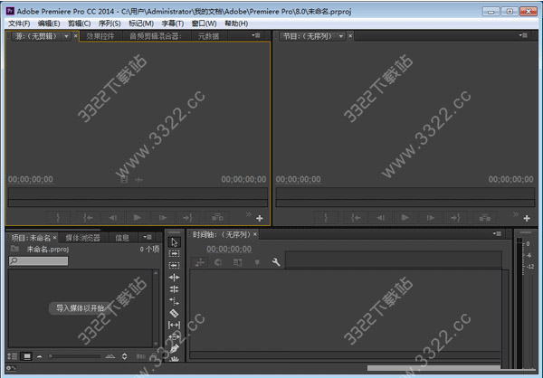
Task: Click Program monitor Mark In button
Action: [x=326, y=218]
